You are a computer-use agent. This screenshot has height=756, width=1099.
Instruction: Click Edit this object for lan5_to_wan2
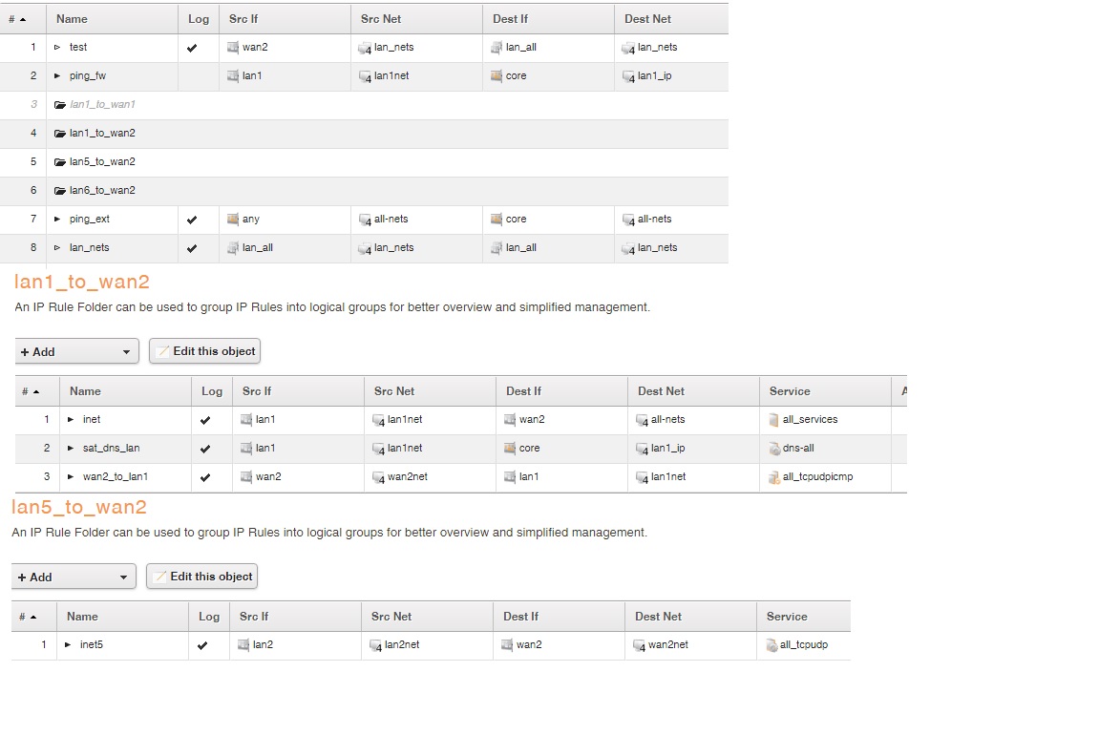201,576
